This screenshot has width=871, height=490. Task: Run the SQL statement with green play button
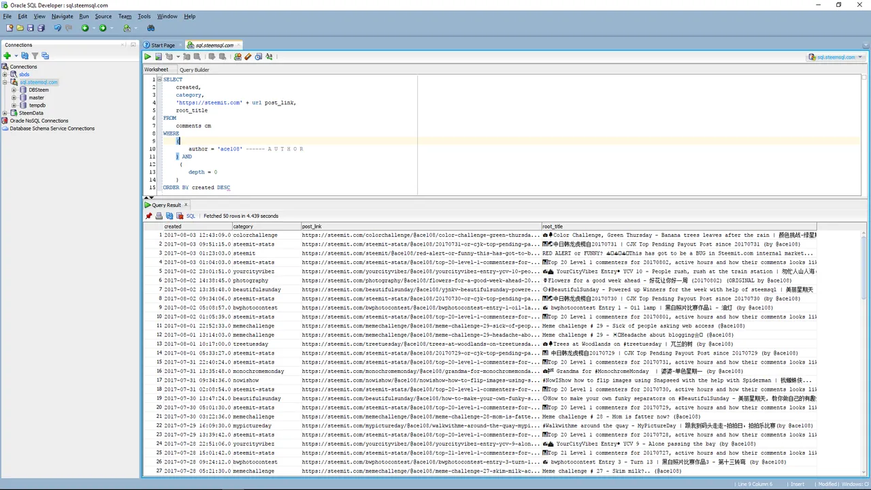(148, 56)
